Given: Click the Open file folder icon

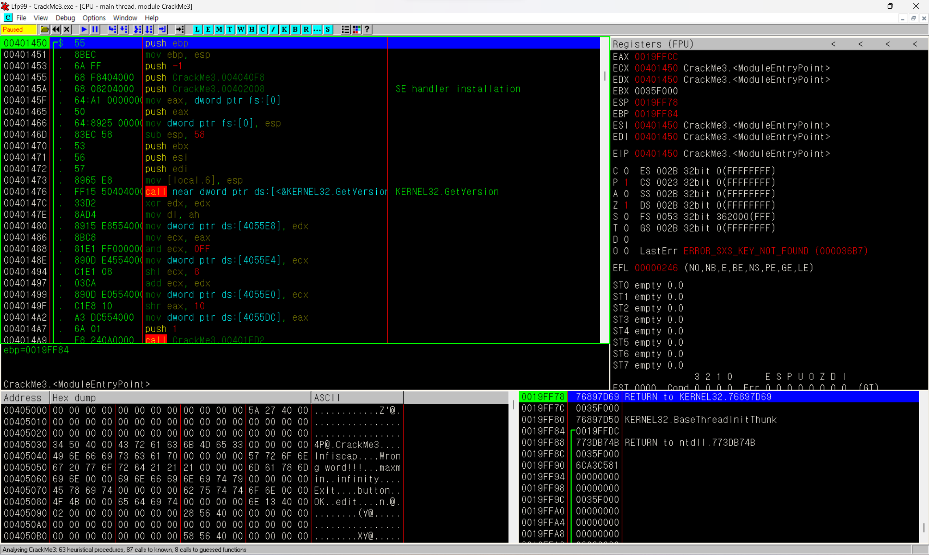Looking at the screenshot, I should [45, 29].
